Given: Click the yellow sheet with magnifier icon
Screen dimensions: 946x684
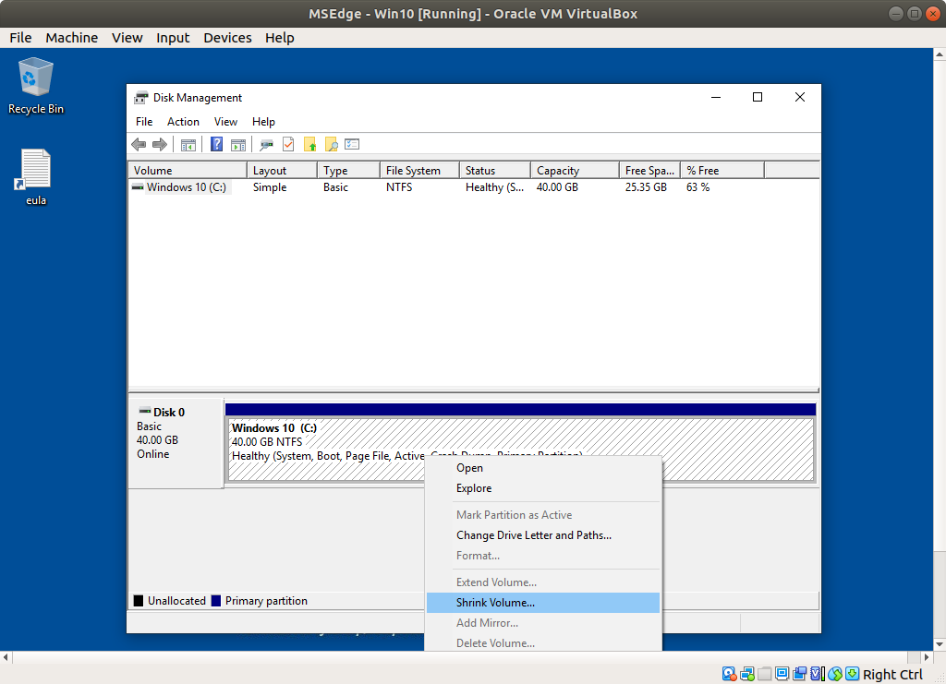Looking at the screenshot, I should click(332, 145).
